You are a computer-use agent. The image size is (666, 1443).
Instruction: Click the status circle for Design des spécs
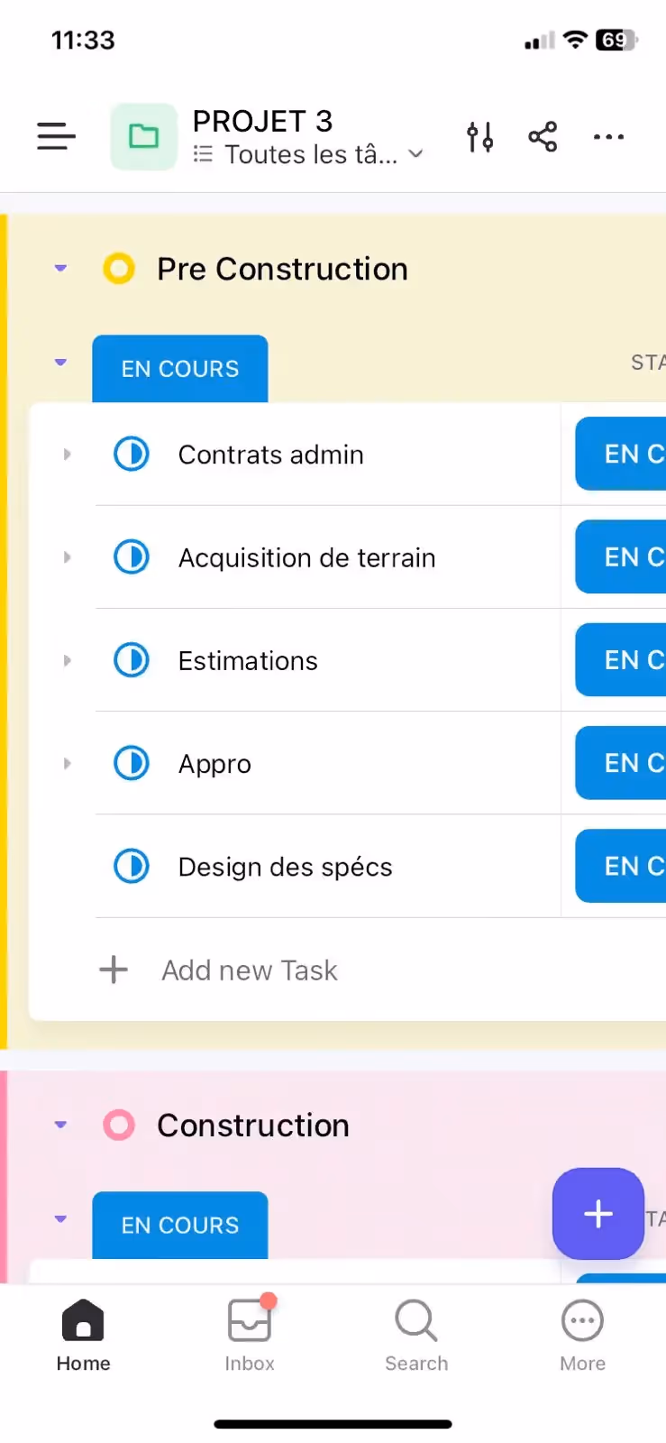(x=132, y=866)
